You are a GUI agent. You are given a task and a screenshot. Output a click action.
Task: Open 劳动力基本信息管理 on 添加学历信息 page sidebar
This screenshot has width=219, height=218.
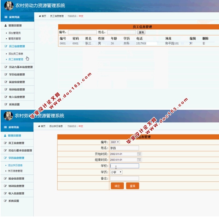[x=20, y=150]
